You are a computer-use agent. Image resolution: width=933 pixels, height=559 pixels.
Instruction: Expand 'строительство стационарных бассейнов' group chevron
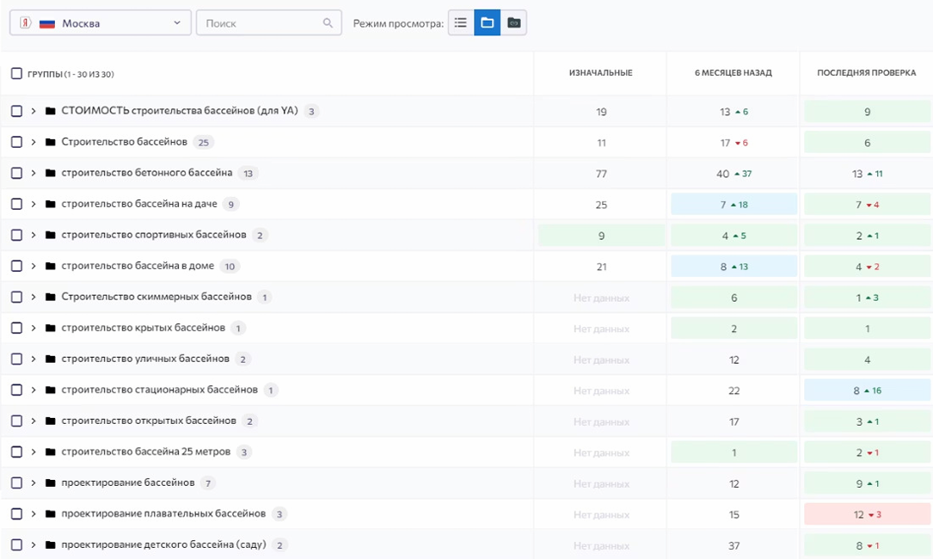click(x=34, y=390)
